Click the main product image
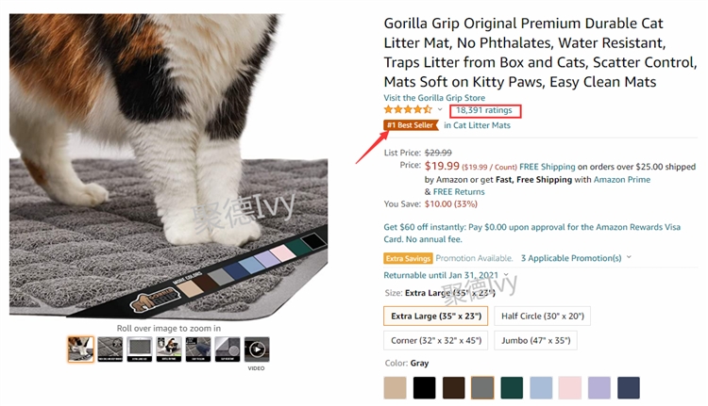This screenshot has height=406, width=708. [x=168, y=170]
